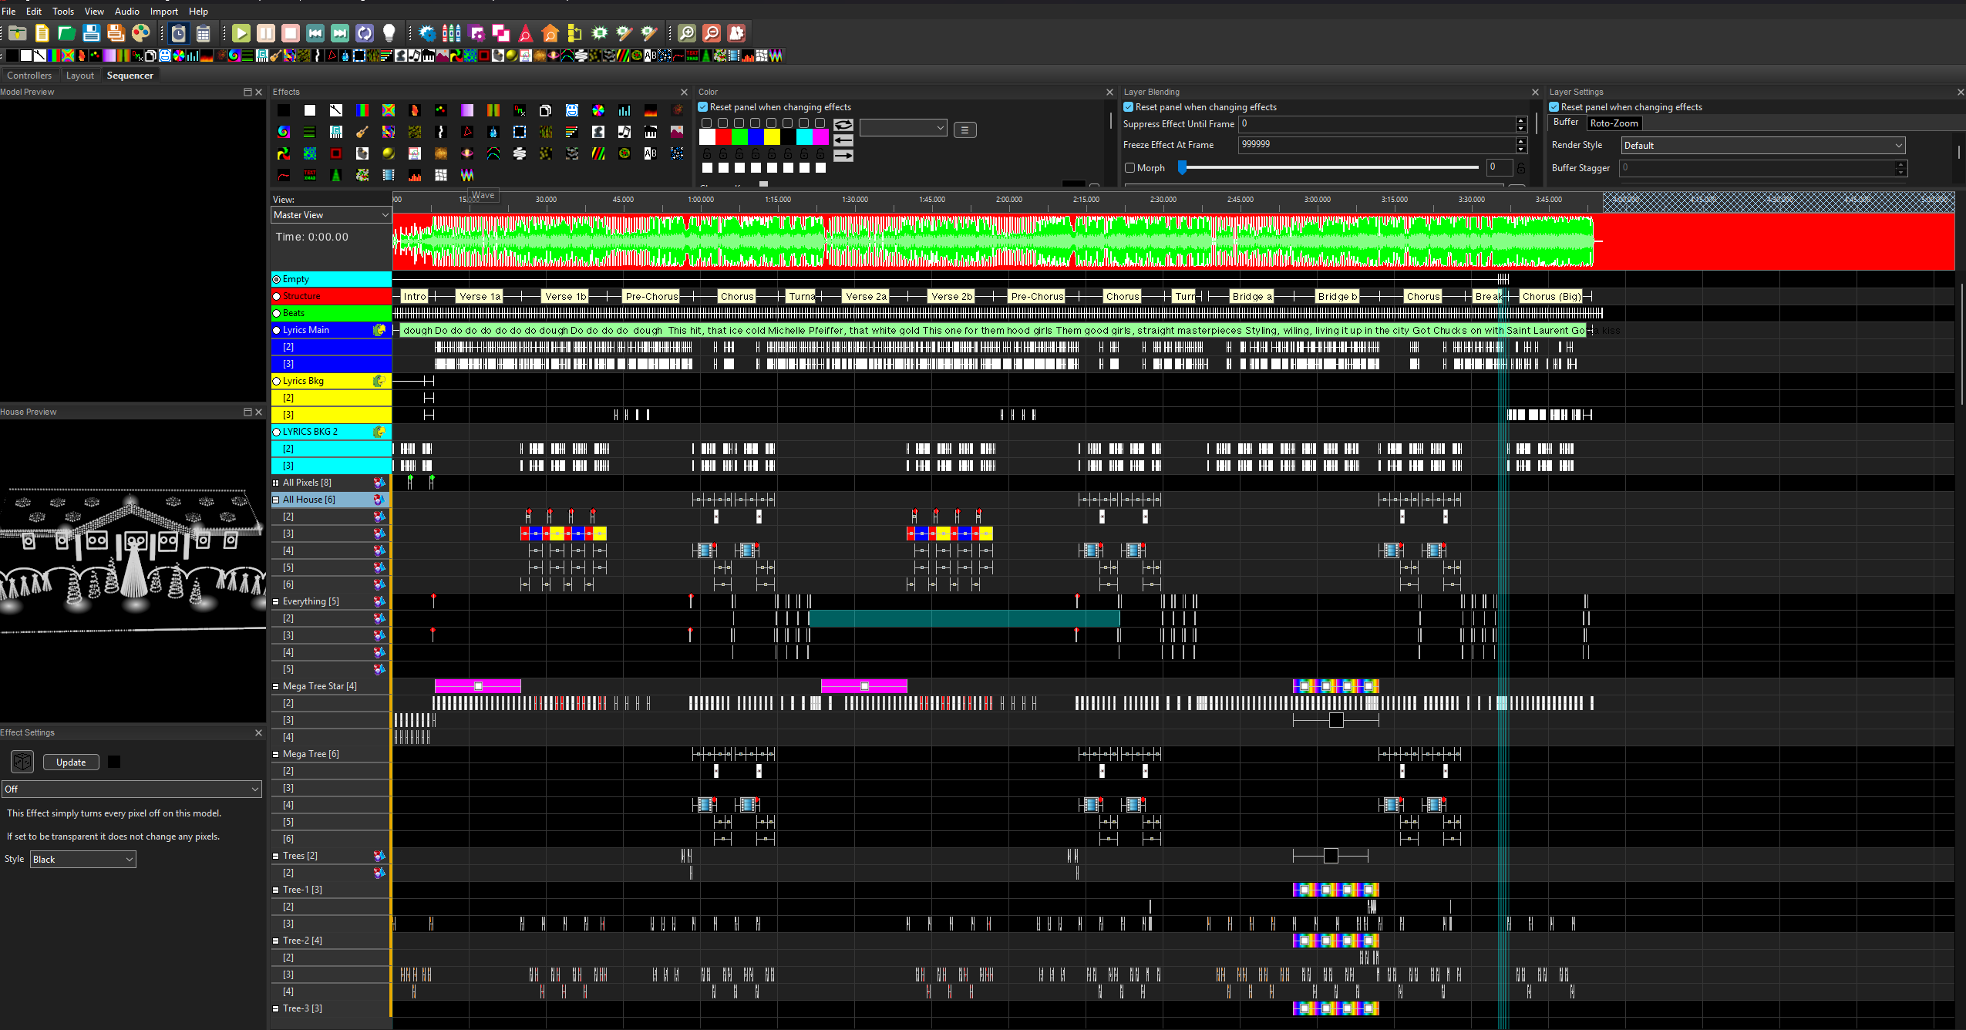1966x1030 pixels.
Task: Toggle Reset panel checkbox in Layer Settings
Action: point(1554,107)
